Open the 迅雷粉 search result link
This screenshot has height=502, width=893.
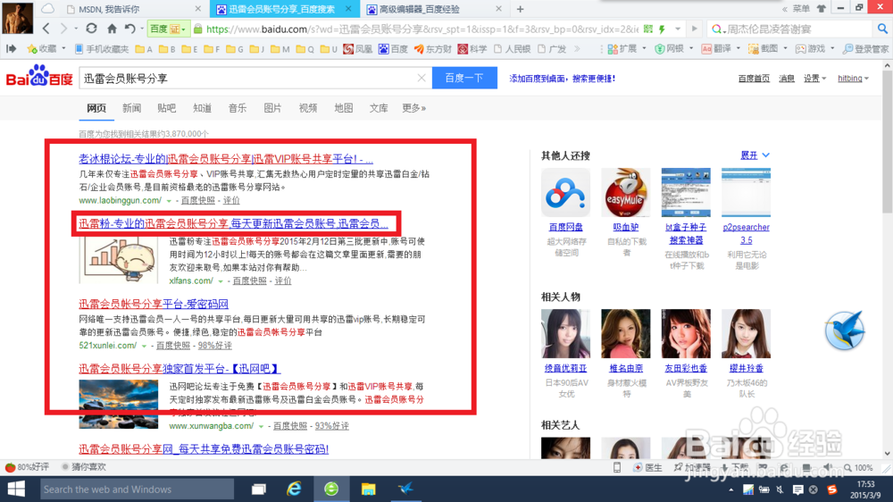click(233, 223)
